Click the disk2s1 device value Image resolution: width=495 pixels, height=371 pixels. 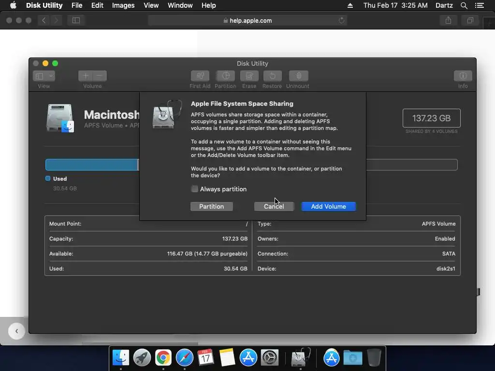pos(445,269)
